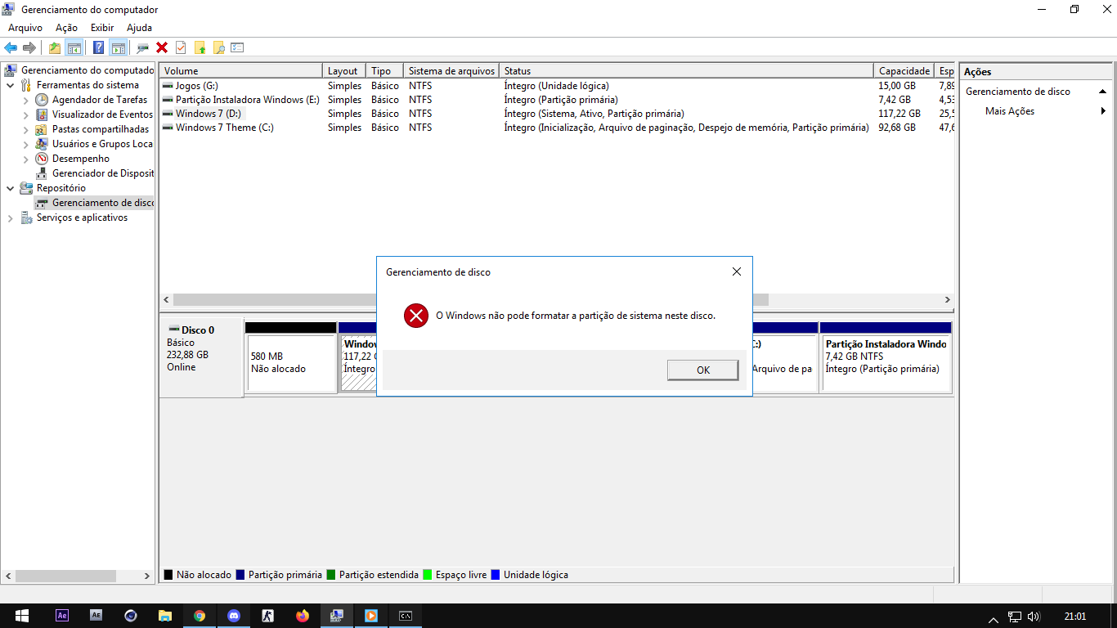Click the blue Back arrow in toolbar
This screenshot has height=628, width=1117.
pyautogui.click(x=11, y=47)
